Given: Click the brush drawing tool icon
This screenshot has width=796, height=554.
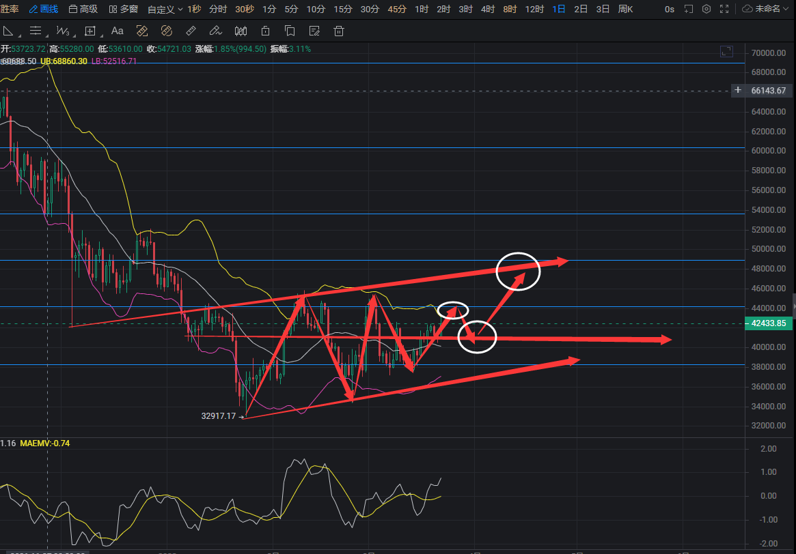Looking at the screenshot, I should [x=216, y=31].
